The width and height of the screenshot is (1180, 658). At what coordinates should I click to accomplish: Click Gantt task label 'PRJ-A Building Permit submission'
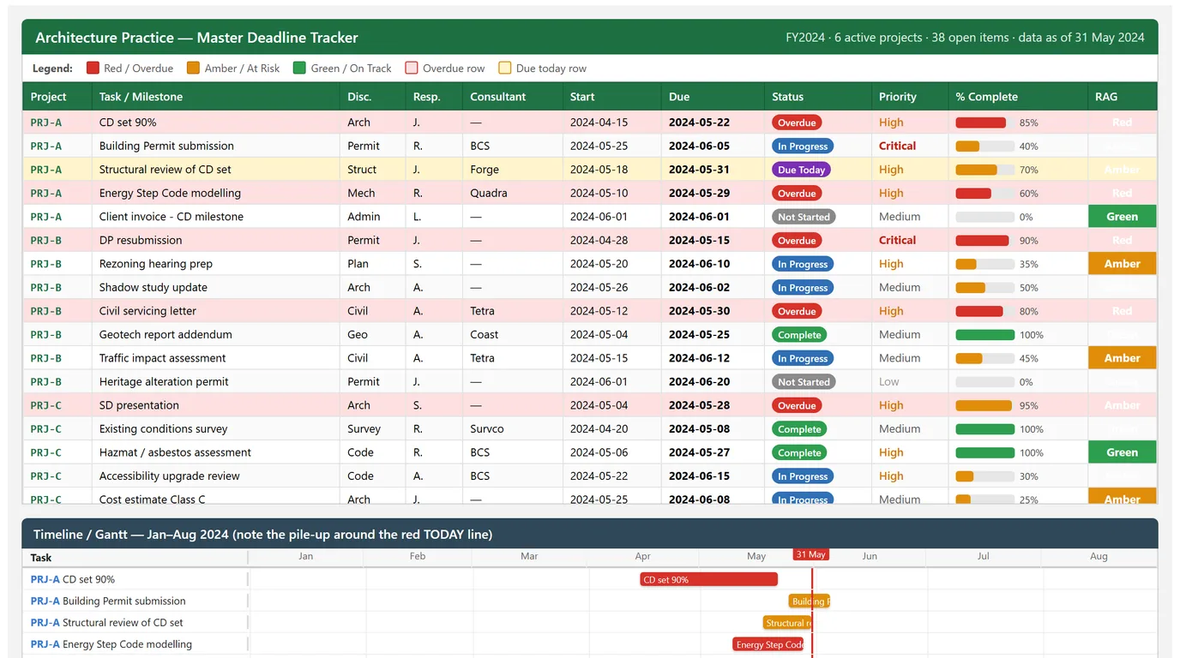pyautogui.click(x=108, y=601)
